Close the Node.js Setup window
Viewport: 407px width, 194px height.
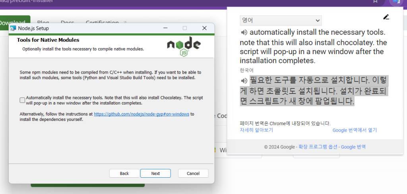pyautogui.click(x=205, y=28)
